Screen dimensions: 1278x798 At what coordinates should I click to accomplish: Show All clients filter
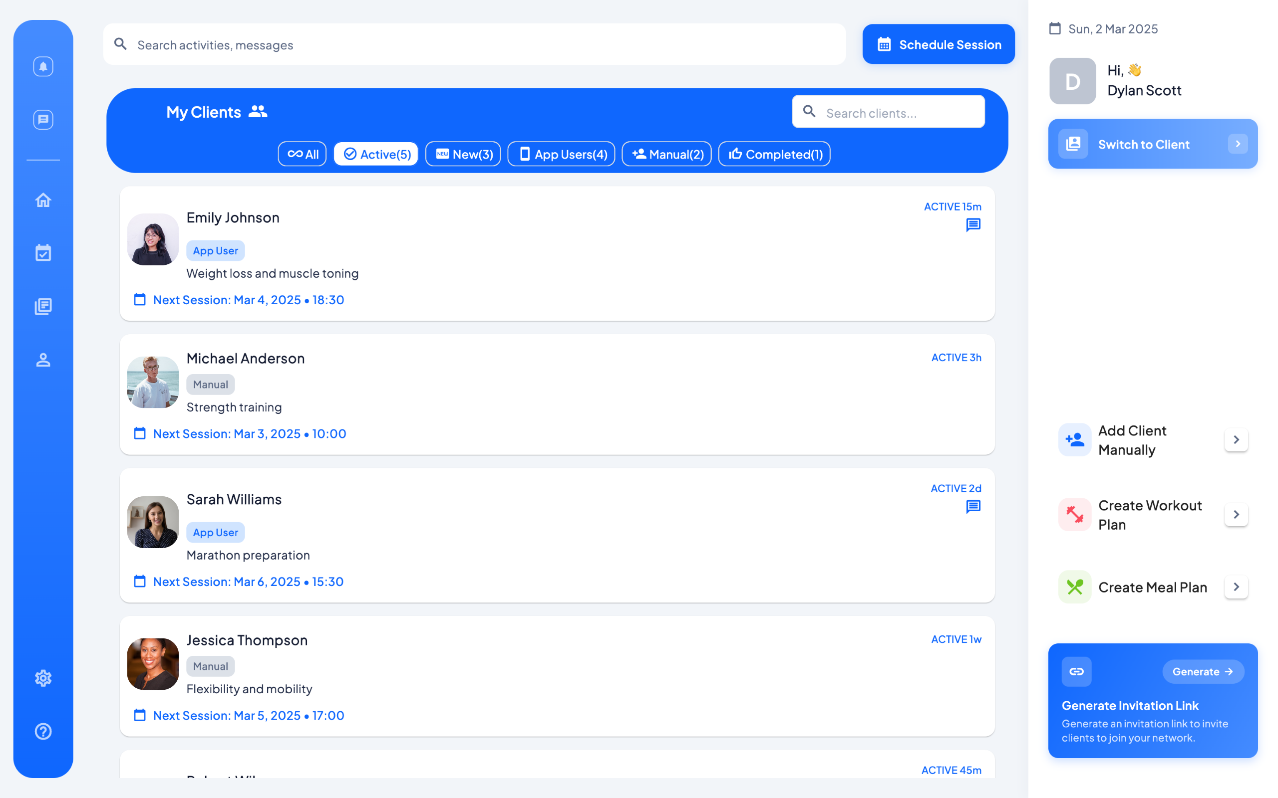[302, 154]
